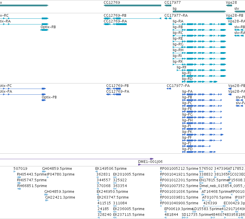Click the GH04859.5prime EST
This screenshot has height=219, width=245.
pyautogui.click(x=57, y=169)
